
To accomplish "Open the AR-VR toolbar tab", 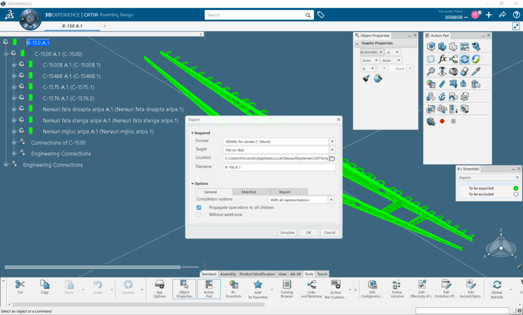I will click(x=295, y=274).
